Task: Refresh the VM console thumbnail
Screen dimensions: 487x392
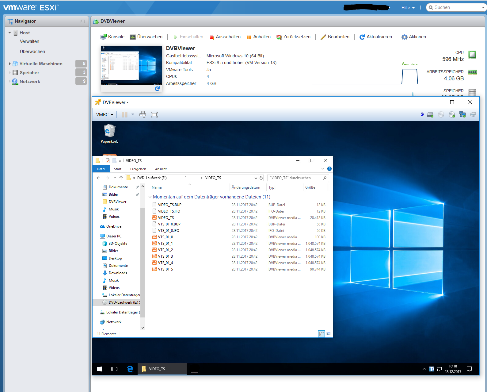Action: (x=157, y=88)
